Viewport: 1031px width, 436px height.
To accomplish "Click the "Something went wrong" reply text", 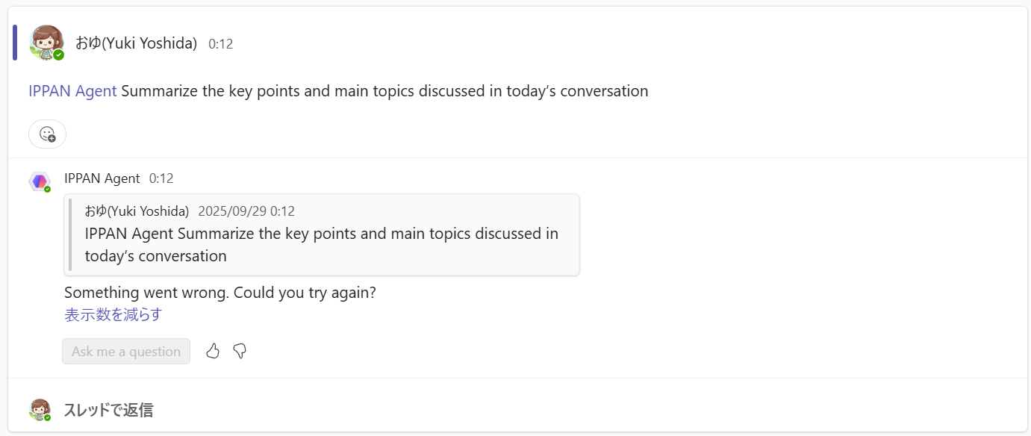I will [x=220, y=293].
